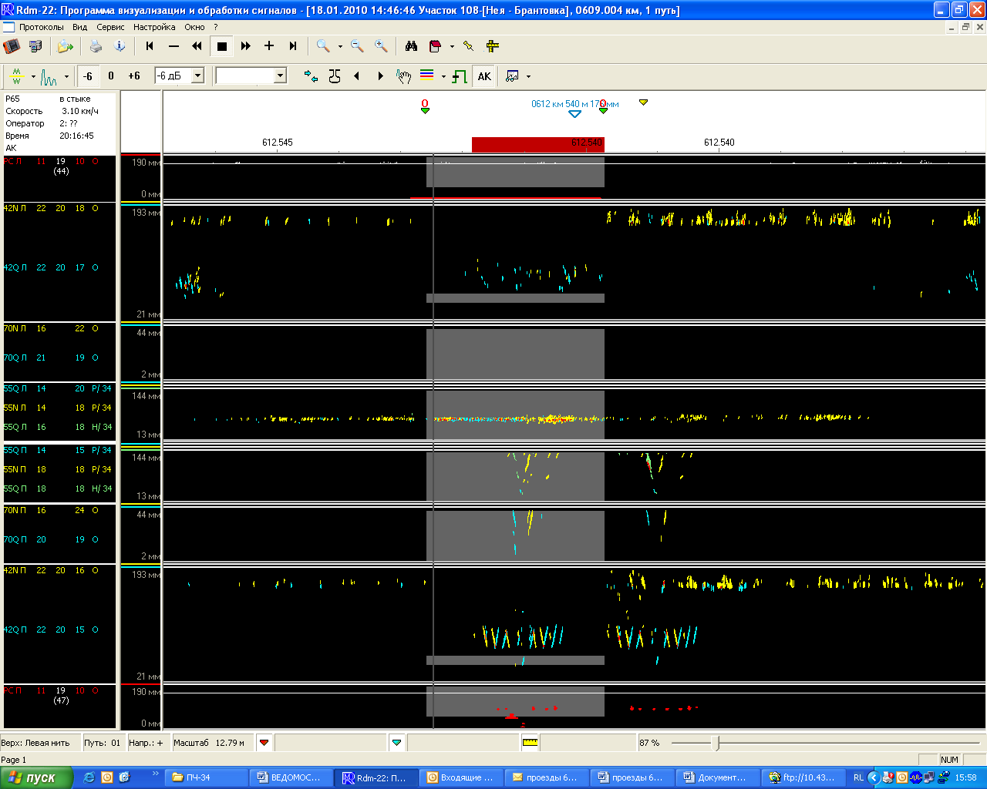This screenshot has height=789, width=987.
Task: Open the Настройка menu
Action: (154, 27)
